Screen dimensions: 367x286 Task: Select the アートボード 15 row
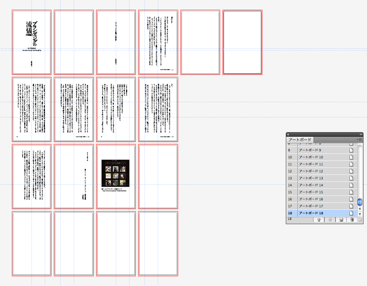(322, 192)
